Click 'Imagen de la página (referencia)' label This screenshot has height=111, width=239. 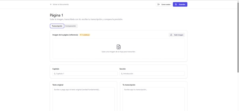(x=65, y=35)
